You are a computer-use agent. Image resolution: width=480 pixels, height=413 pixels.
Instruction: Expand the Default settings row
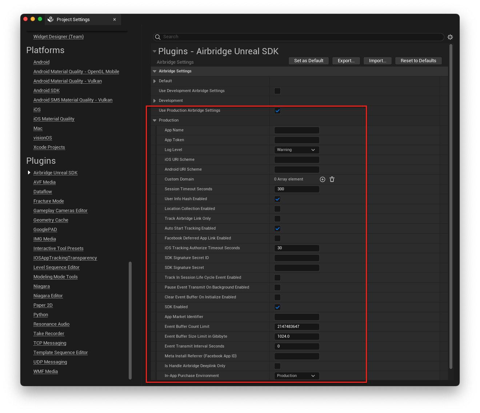(155, 81)
